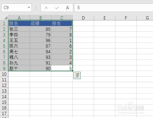Click the score cell 96
Screen dimensions: 153x118
(41, 40)
